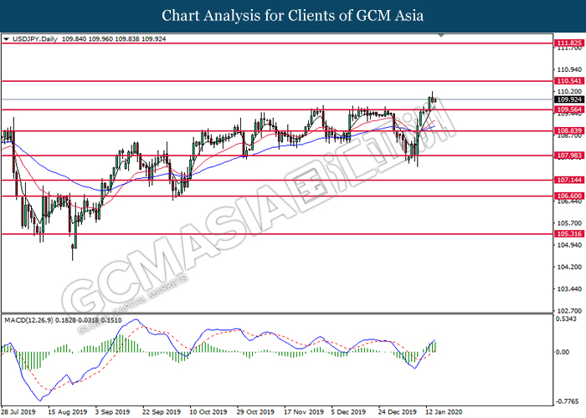Click the USDJPY.Daily symbol title
Viewport: 586px width, 418px height.
35,38
